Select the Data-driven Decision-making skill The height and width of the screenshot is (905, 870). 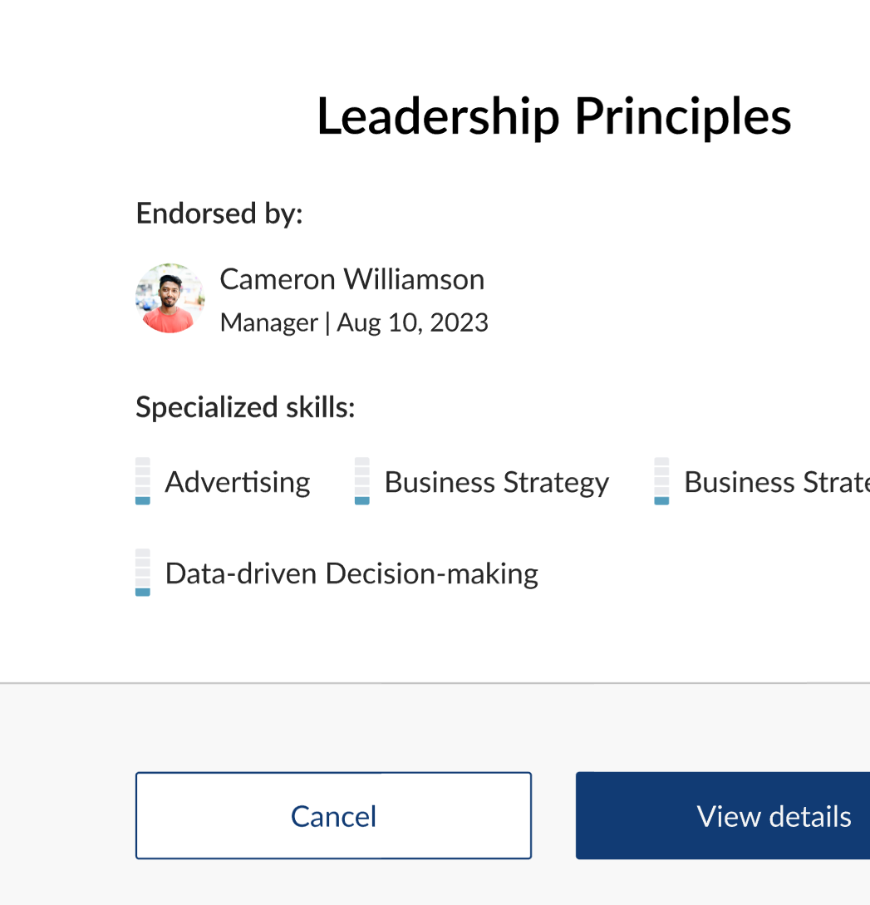pyautogui.click(x=352, y=573)
